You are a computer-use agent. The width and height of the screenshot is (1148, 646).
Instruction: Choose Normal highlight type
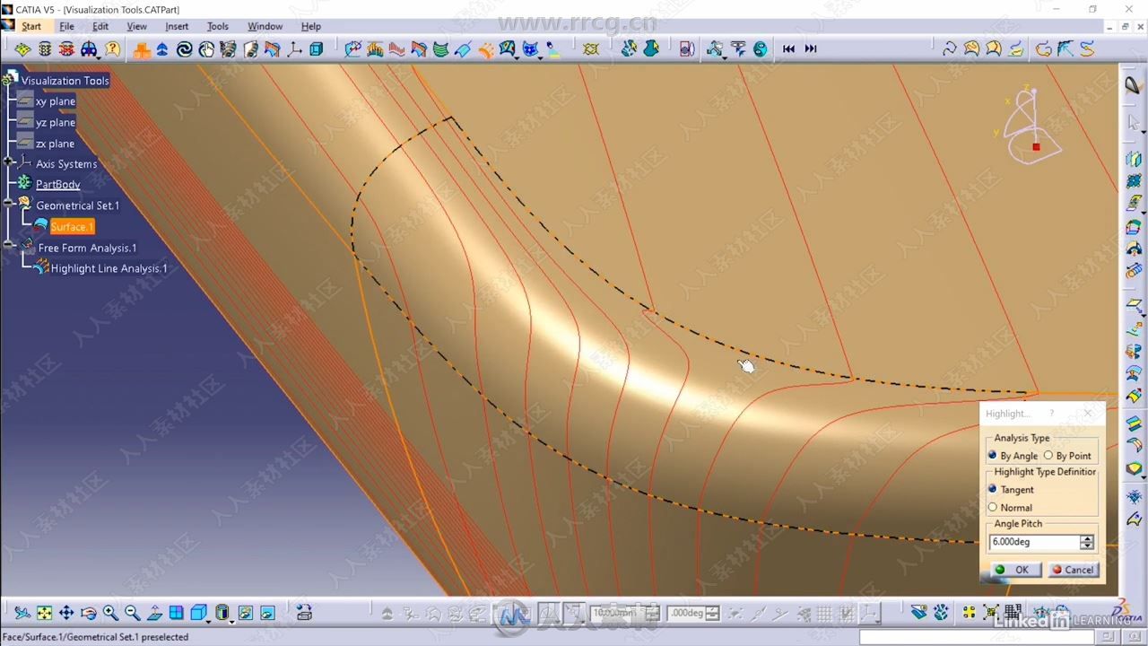pos(1010,508)
